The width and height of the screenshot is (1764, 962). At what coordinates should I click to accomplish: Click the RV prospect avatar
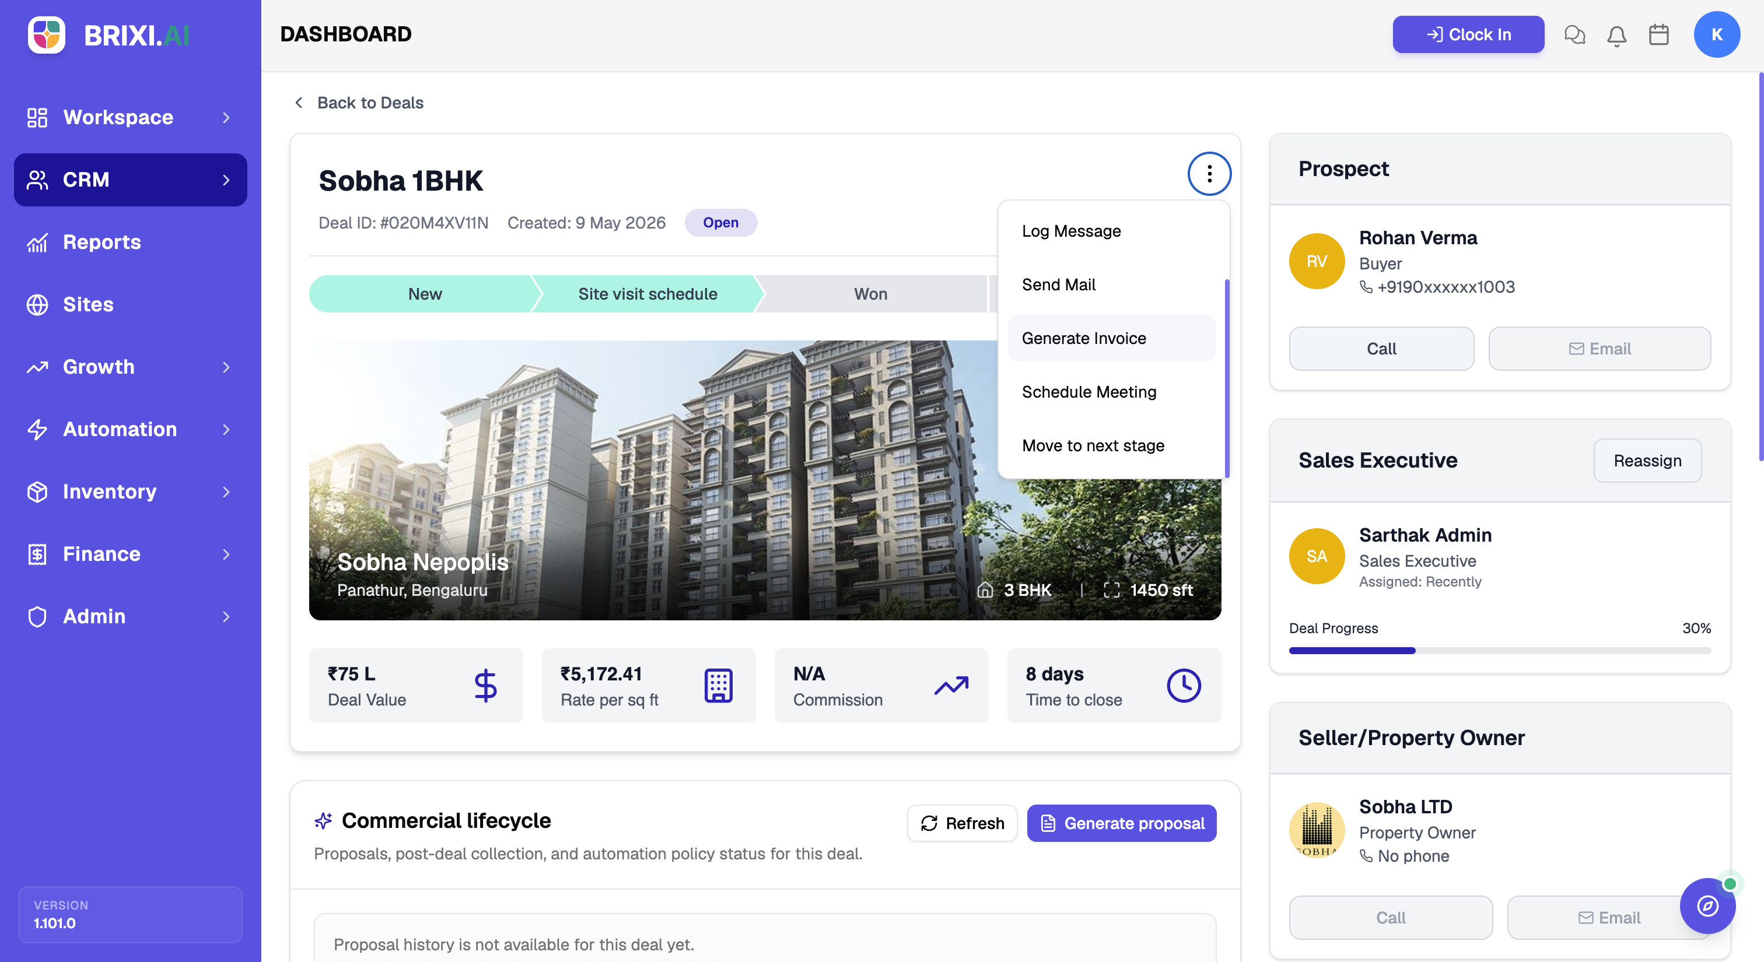coord(1316,261)
